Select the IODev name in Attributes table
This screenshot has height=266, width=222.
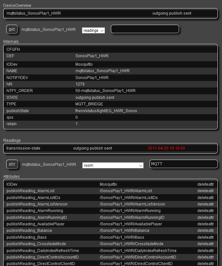(12, 184)
